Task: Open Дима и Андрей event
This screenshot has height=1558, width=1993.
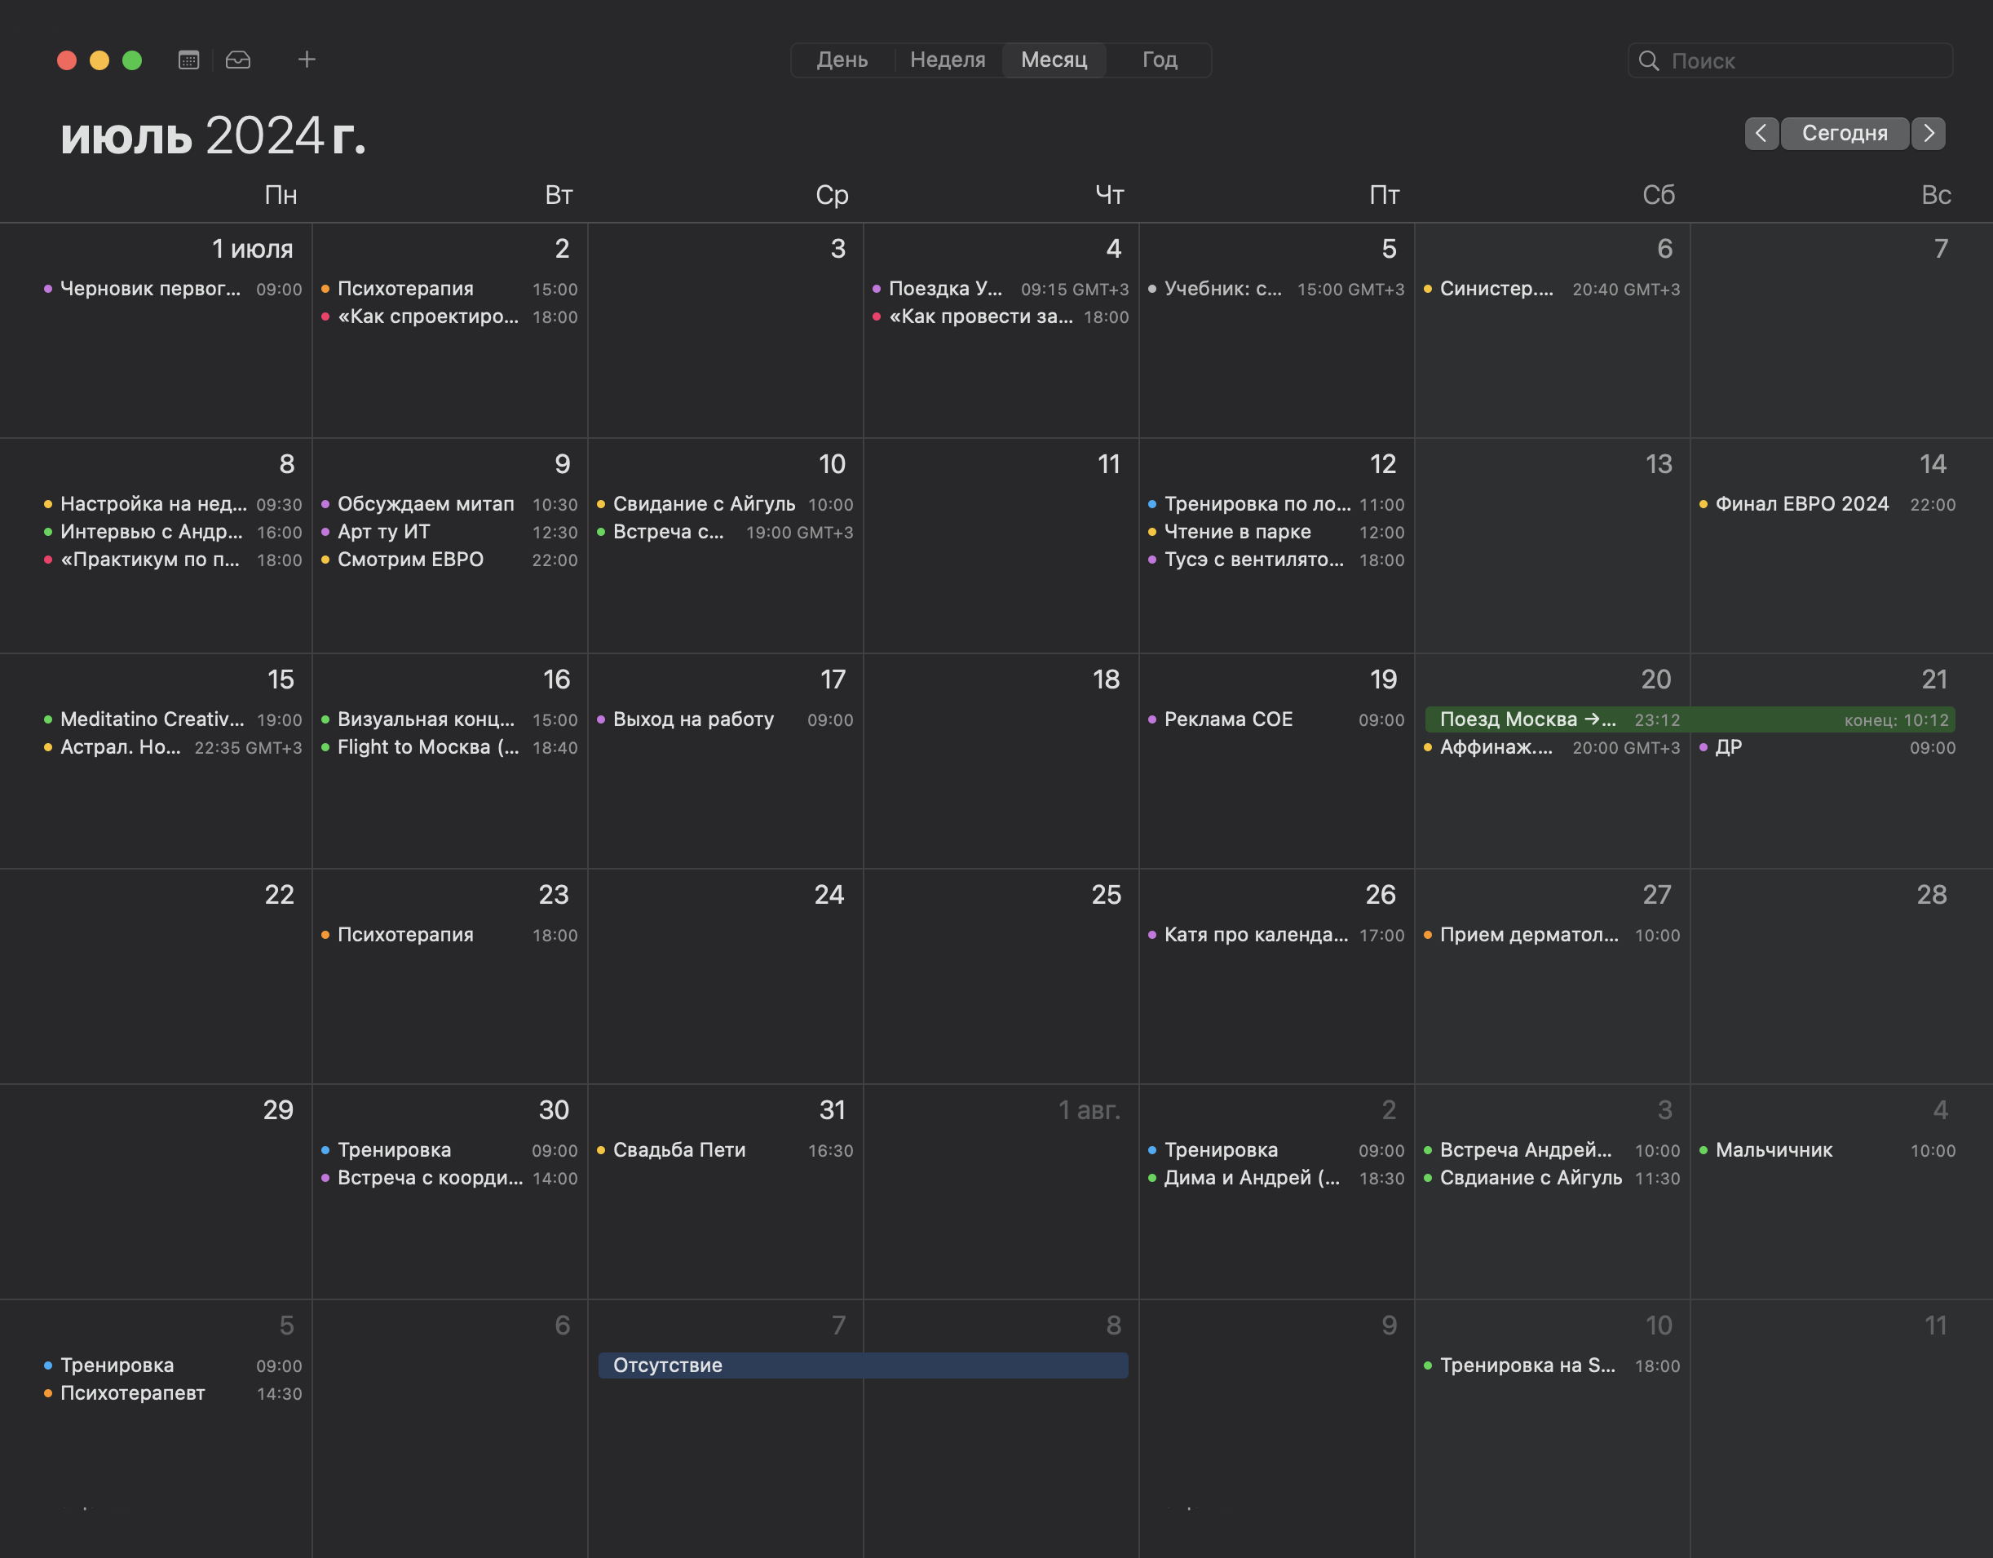Action: (x=1275, y=1179)
